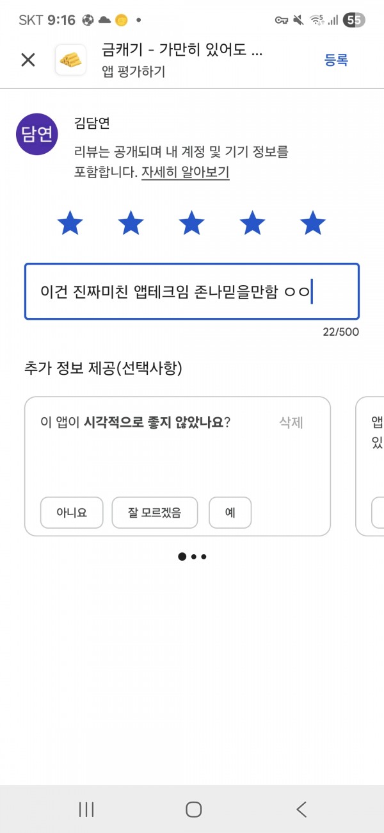Tap the purple 담연 profile avatar
The image size is (384, 833).
37,134
